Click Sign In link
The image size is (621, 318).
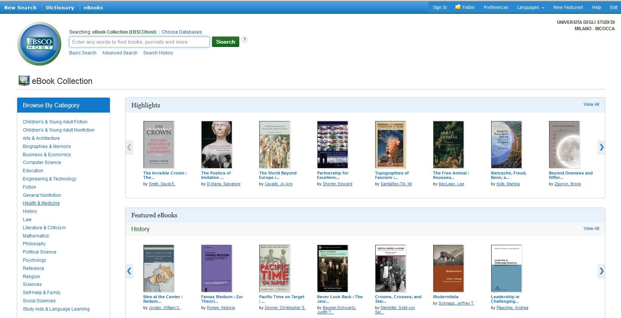click(440, 7)
